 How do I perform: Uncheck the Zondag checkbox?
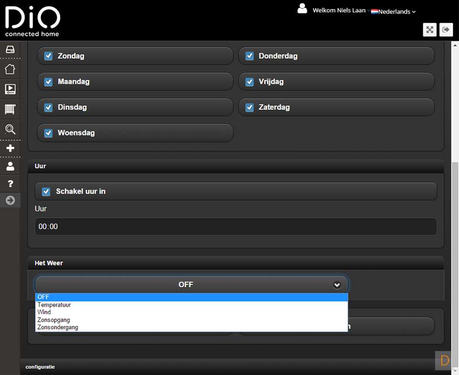[48, 56]
